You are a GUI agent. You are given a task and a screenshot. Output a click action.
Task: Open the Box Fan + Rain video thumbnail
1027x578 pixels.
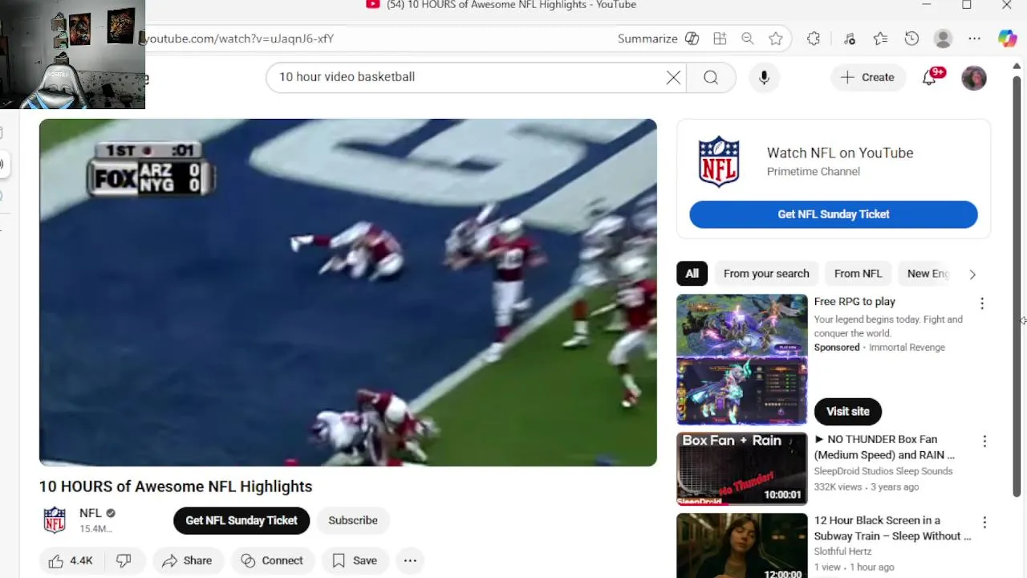741,469
